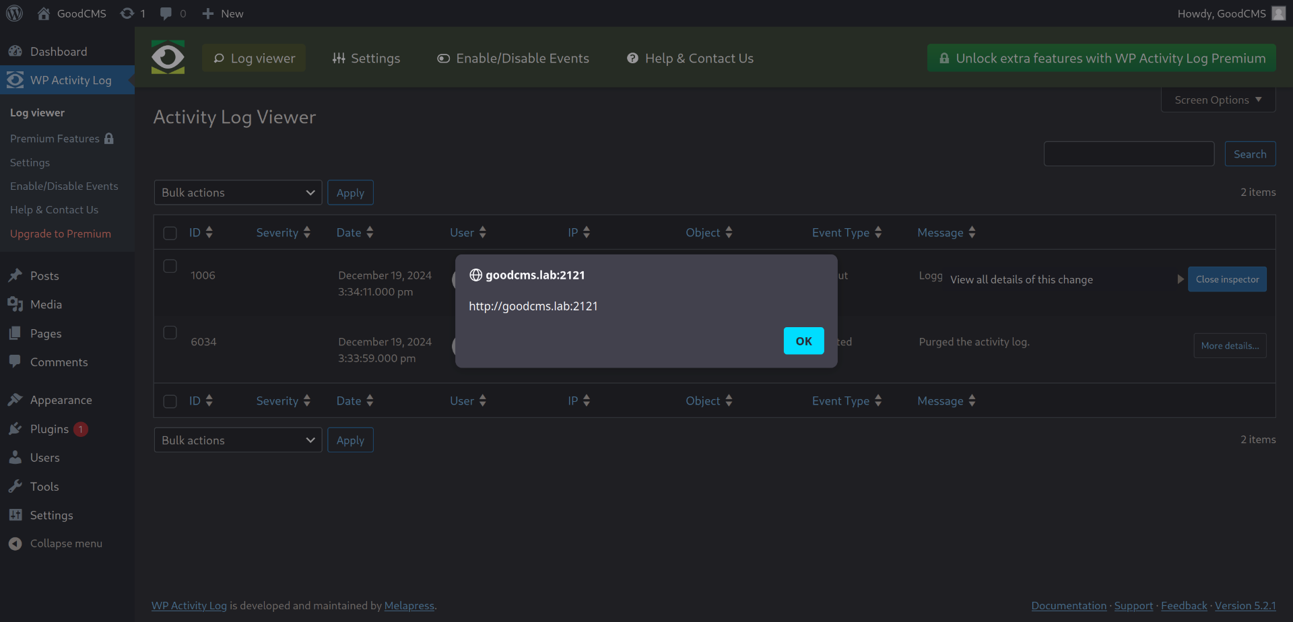The image size is (1293, 622).
Task: Open the bottom Bulk actions dropdown
Action: 238,440
